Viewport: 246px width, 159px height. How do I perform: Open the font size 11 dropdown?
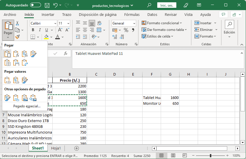click(68, 23)
